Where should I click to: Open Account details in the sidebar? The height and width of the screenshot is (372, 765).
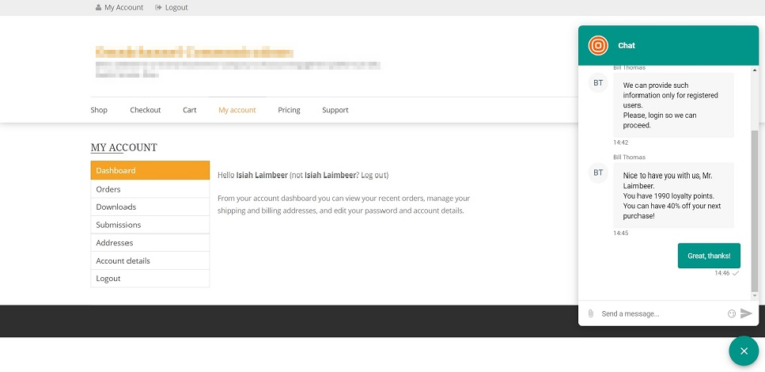pyautogui.click(x=150, y=260)
